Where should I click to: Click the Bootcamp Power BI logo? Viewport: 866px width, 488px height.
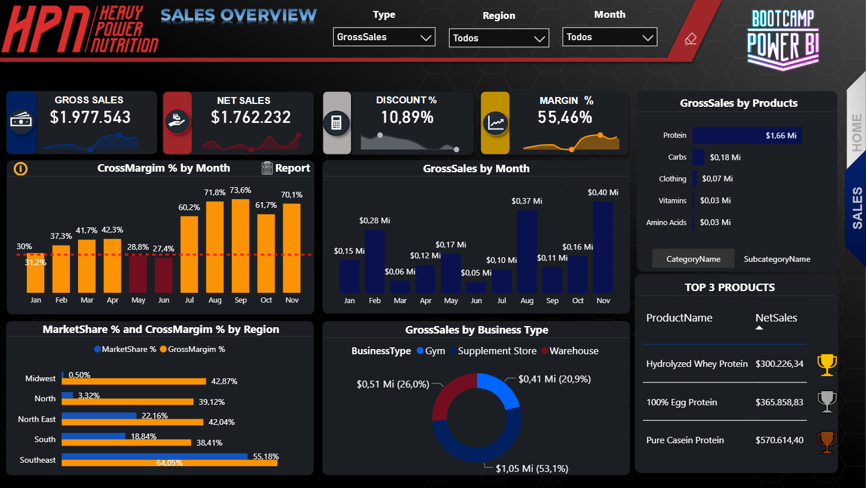[x=783, y=40]
